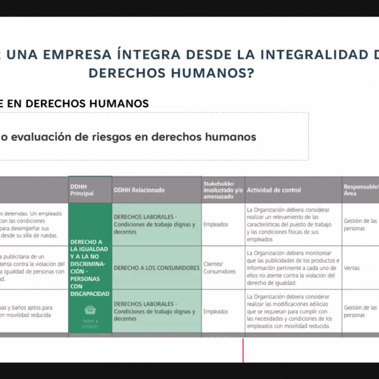Select the 'Responsable/Área' column header
The height and width of the screenshot is (379, 379).
click(x=361, y=190)
